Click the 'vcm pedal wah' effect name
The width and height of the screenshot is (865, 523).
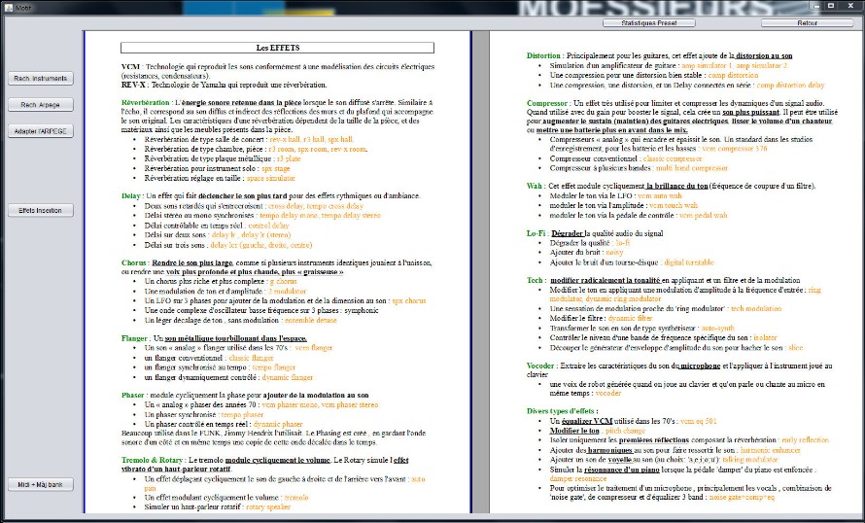point(703,216)
